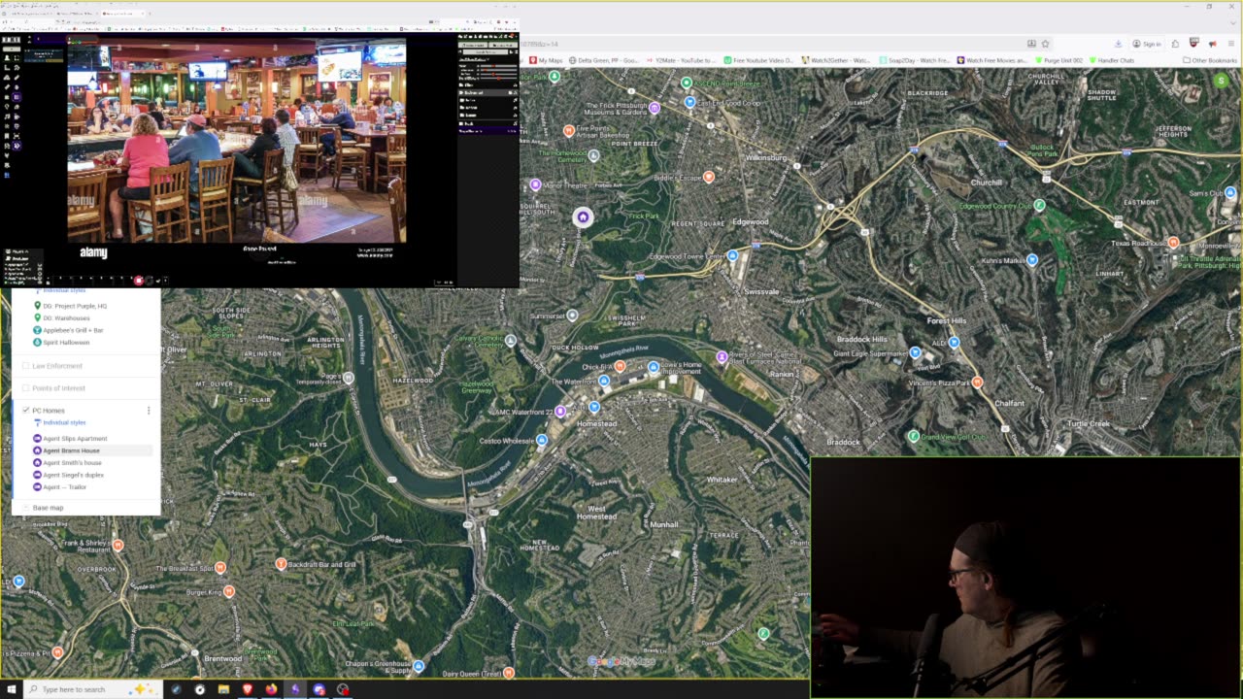
Task: Open the Kuhn's Market map pin
Action: pyautogui.click(x=1031, y=260)
